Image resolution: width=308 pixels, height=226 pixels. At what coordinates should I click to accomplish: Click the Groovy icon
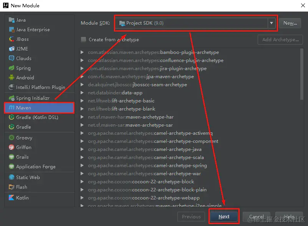click(12, 137)
